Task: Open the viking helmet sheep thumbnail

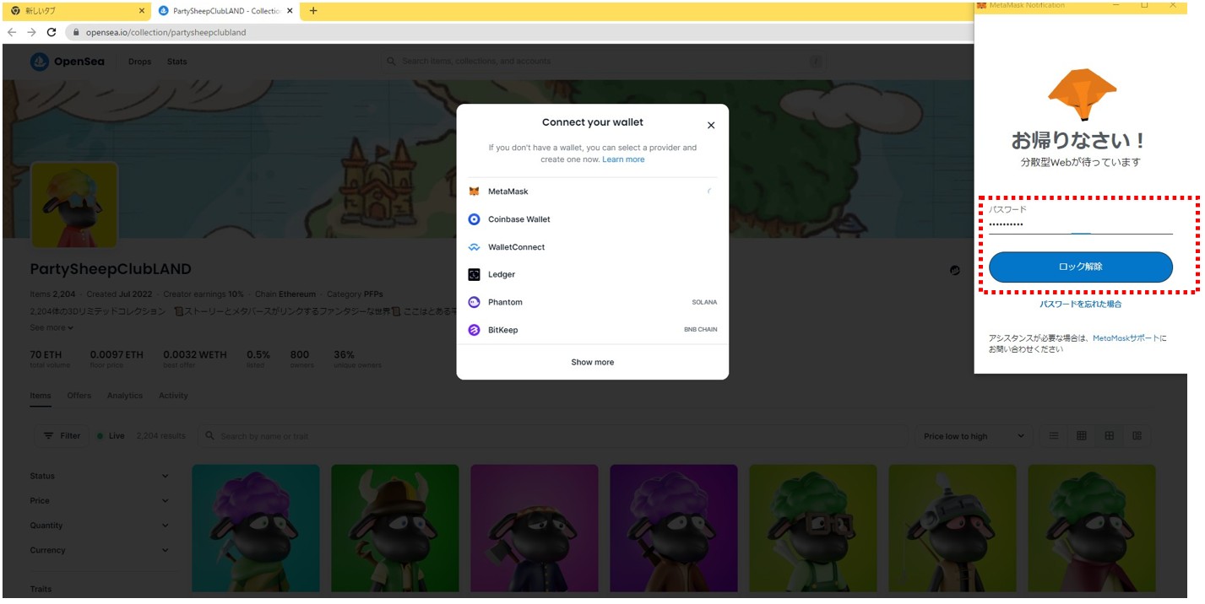Action: tap(395, 528)
